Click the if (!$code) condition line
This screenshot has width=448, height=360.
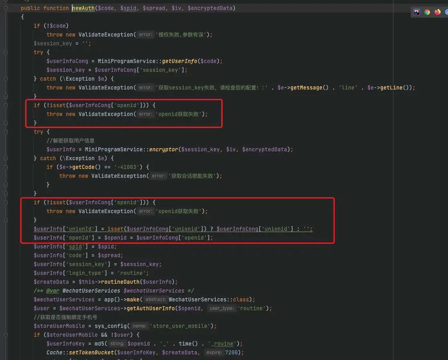coord(51,26)
